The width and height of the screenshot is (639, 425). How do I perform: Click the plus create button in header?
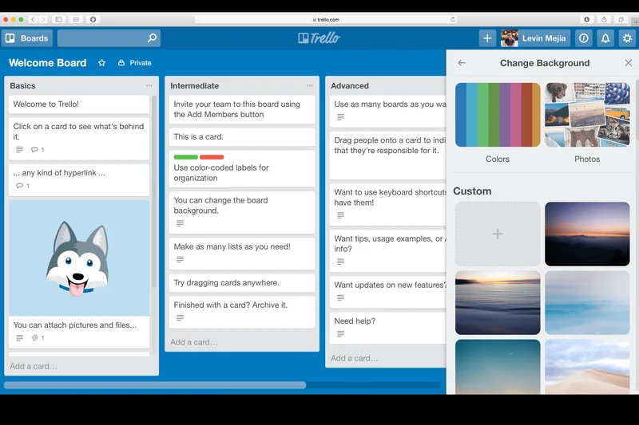487,38
